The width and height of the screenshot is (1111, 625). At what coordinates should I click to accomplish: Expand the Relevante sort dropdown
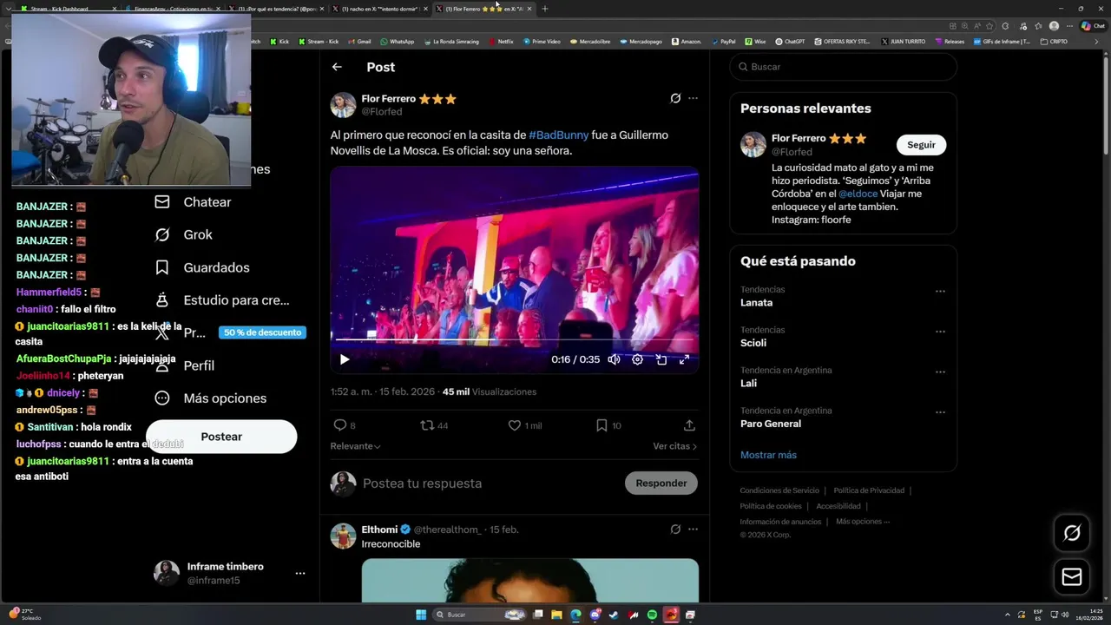coord(355,446)
